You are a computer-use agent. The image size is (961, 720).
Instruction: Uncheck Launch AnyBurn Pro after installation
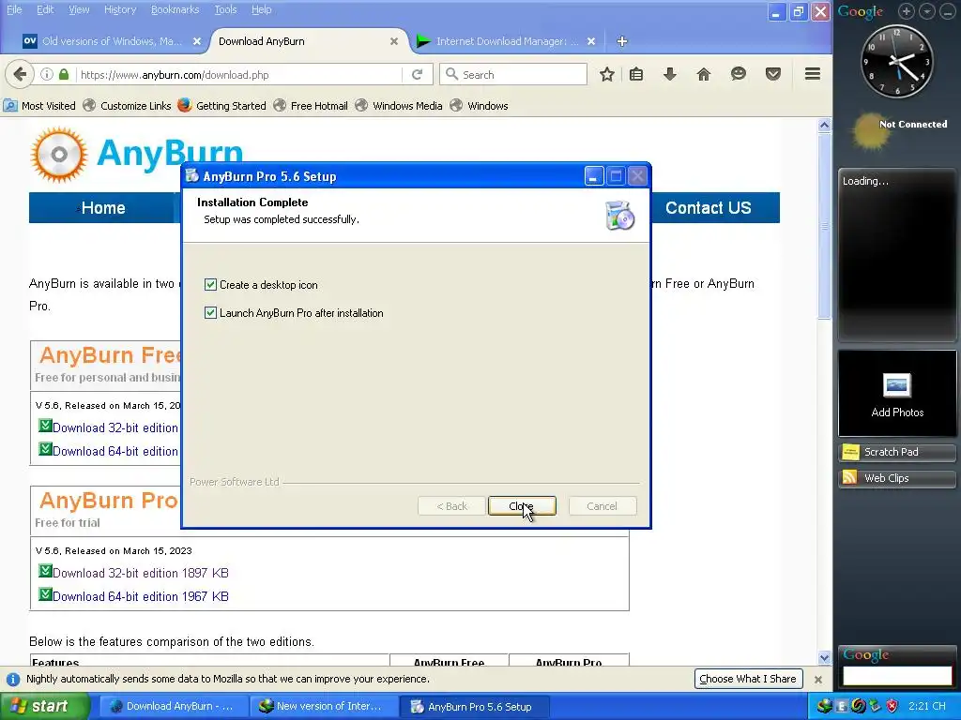210,313
